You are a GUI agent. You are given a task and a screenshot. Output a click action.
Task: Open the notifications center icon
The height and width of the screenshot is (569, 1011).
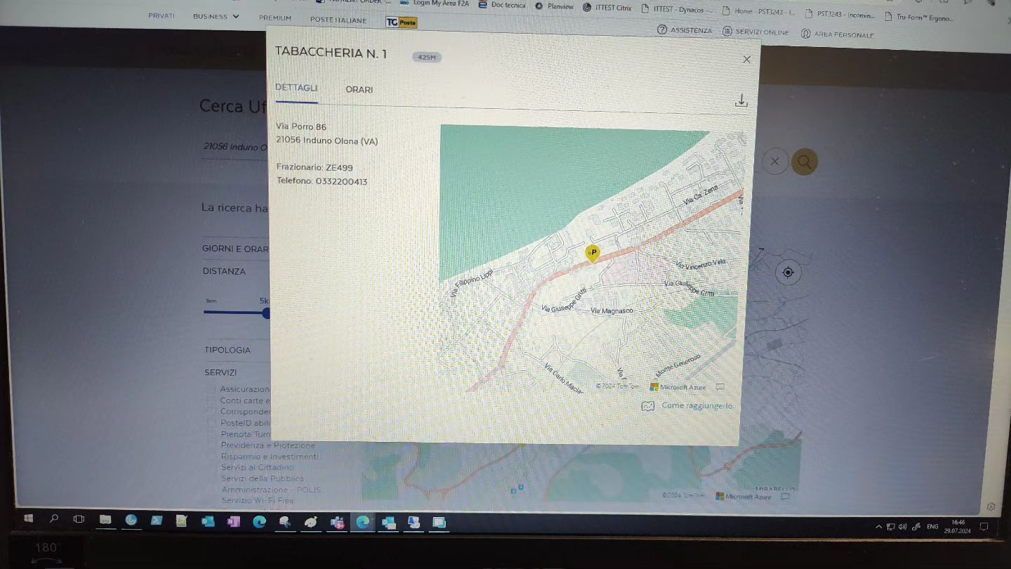(984, 526)
